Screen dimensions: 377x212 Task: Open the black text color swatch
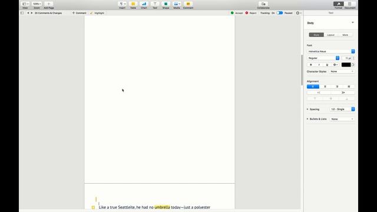coord(346,65)
